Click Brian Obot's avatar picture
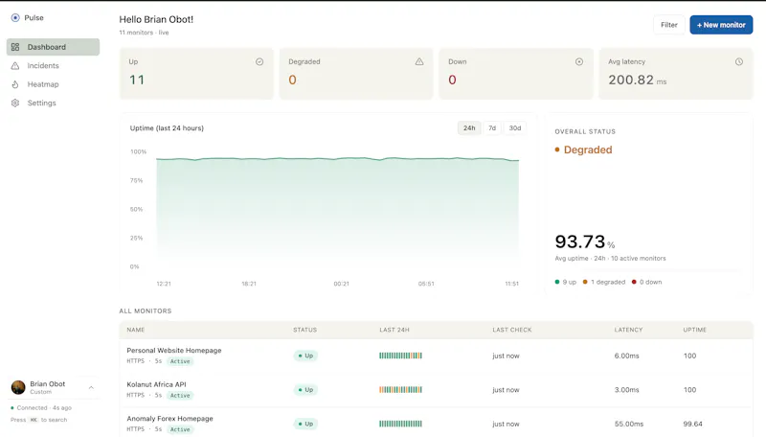Image resolution: width=766 pixels, height=437 pixels. point(18,387)
